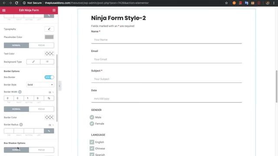Click the Elementor panel scrollbar thumb

(x=57, y=88)
